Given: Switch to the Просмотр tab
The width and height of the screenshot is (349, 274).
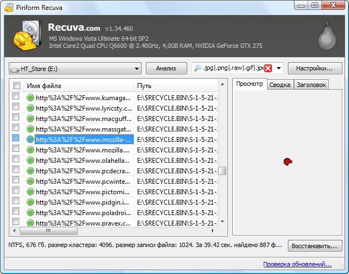Looking at the screenshot, I should 249,84.
